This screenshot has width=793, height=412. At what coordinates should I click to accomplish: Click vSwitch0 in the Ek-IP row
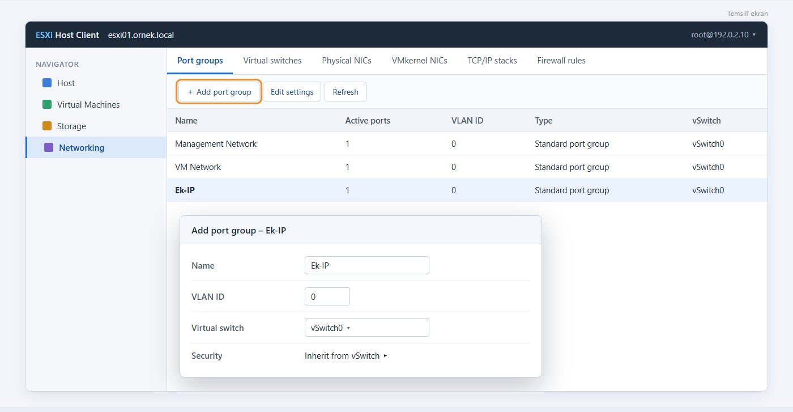click(708, 190)
